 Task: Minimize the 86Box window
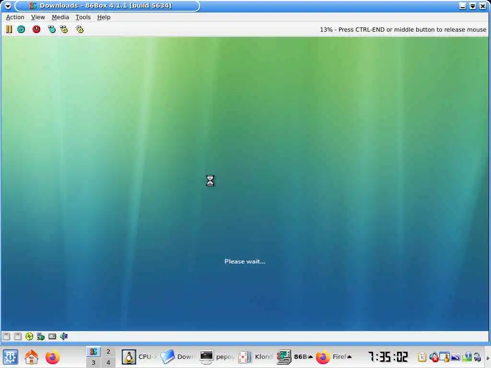(x=463, y=6)
